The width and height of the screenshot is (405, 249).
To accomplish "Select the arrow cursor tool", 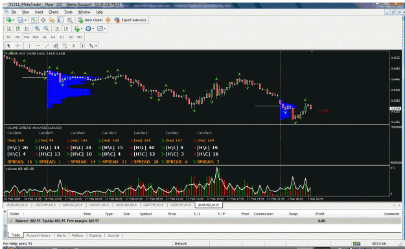I will pyautogui.click(x=9, y=46).
